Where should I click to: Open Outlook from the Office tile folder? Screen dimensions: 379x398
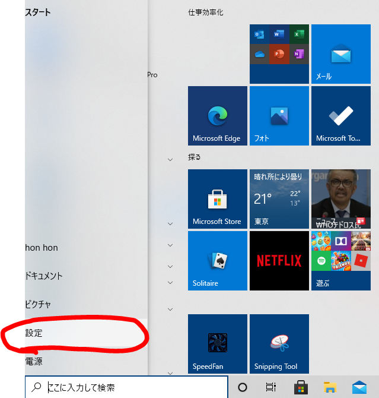click(x=259, y=34)
